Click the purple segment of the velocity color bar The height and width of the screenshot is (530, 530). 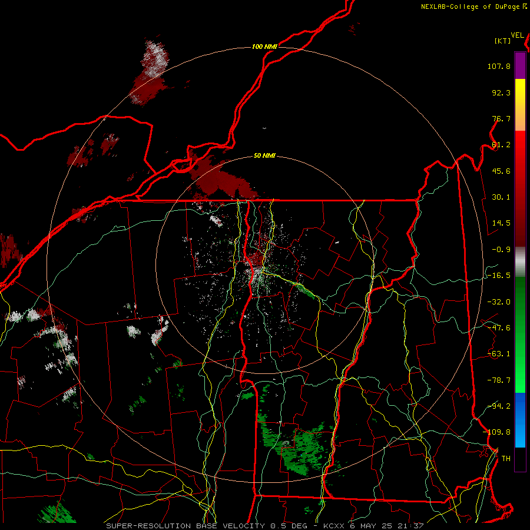tap(520, 65)
